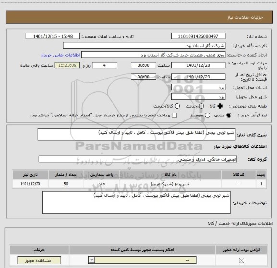Viewport: 277px width, 268px height.
Task: Click the unit cell عدد
Action: point(102,184)
